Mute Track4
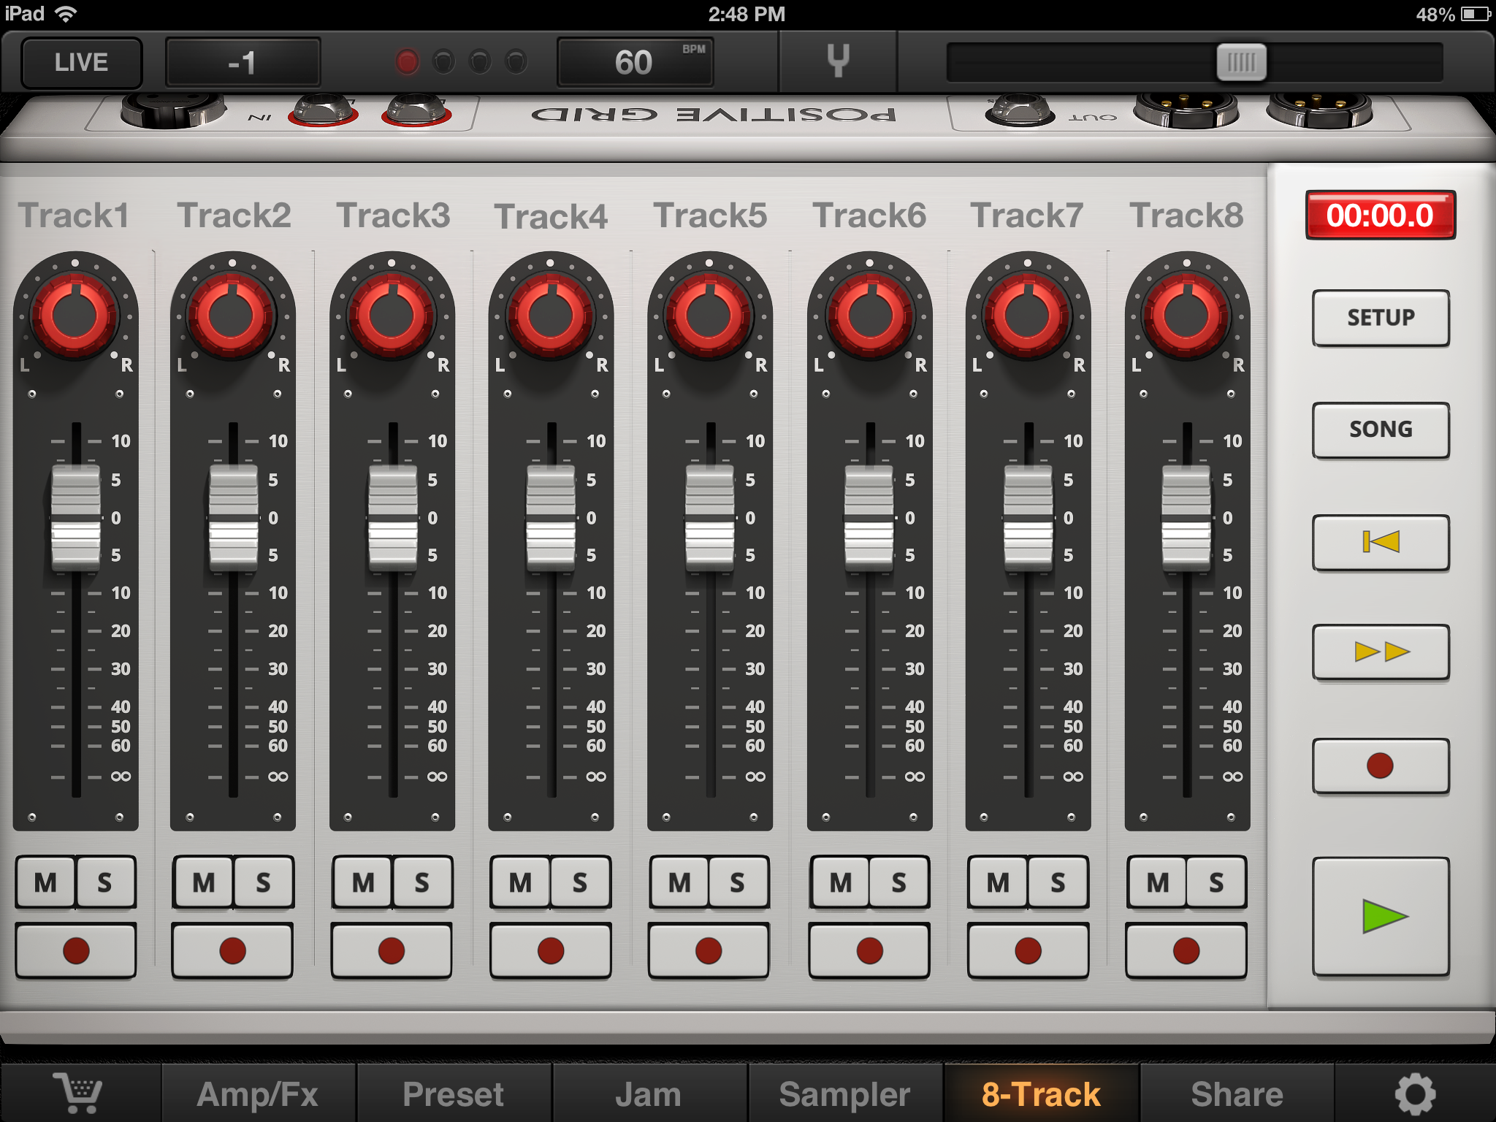This screenshot has width=1496, height=1122. [520, 882]
